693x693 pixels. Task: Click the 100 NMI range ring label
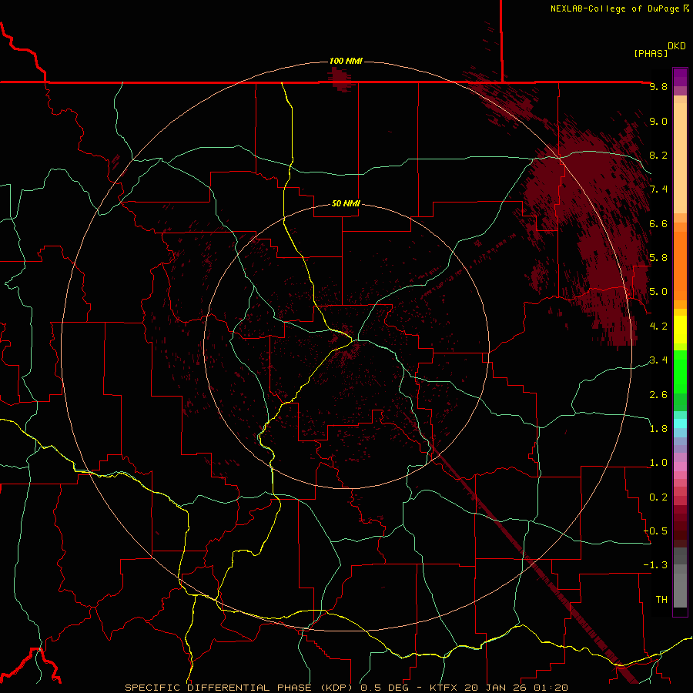pyautogui.click(x=346, y=61)
